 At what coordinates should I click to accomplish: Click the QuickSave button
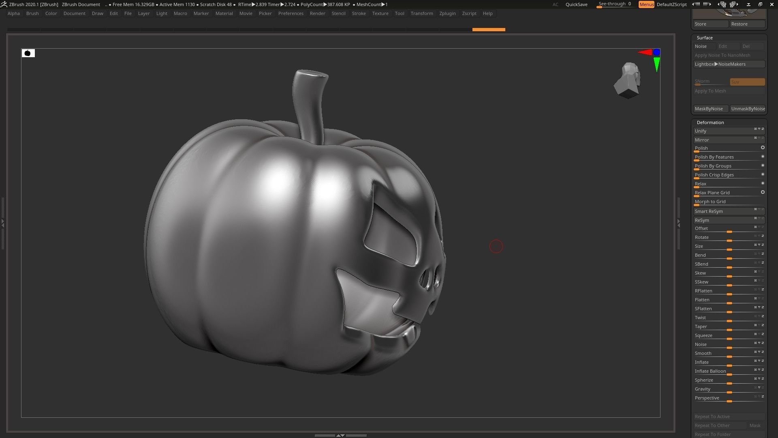click(576, 4)
